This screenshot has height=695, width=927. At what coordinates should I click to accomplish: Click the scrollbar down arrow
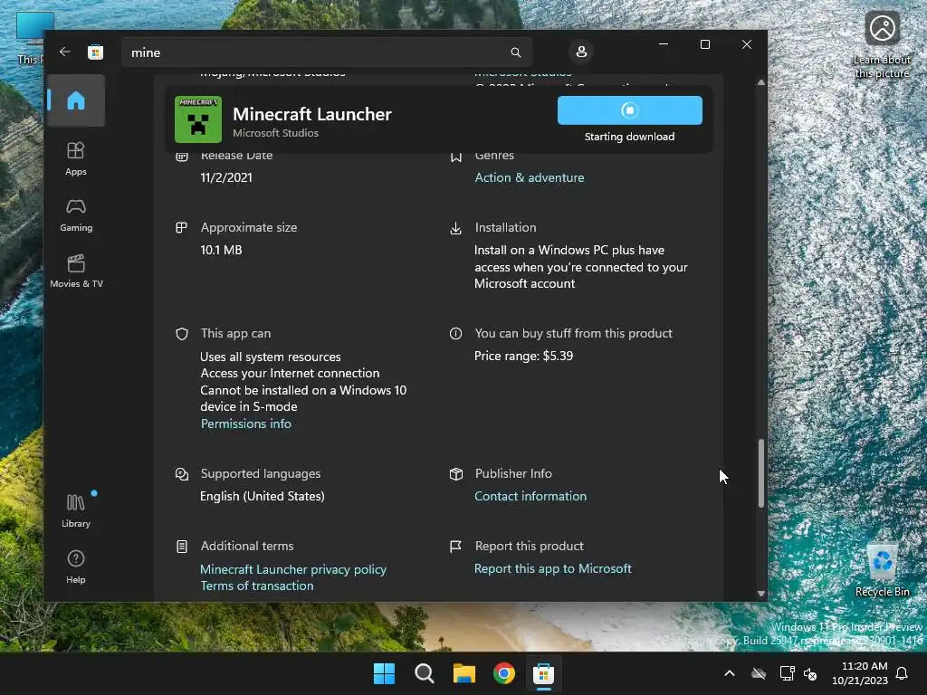click(760, 594)
